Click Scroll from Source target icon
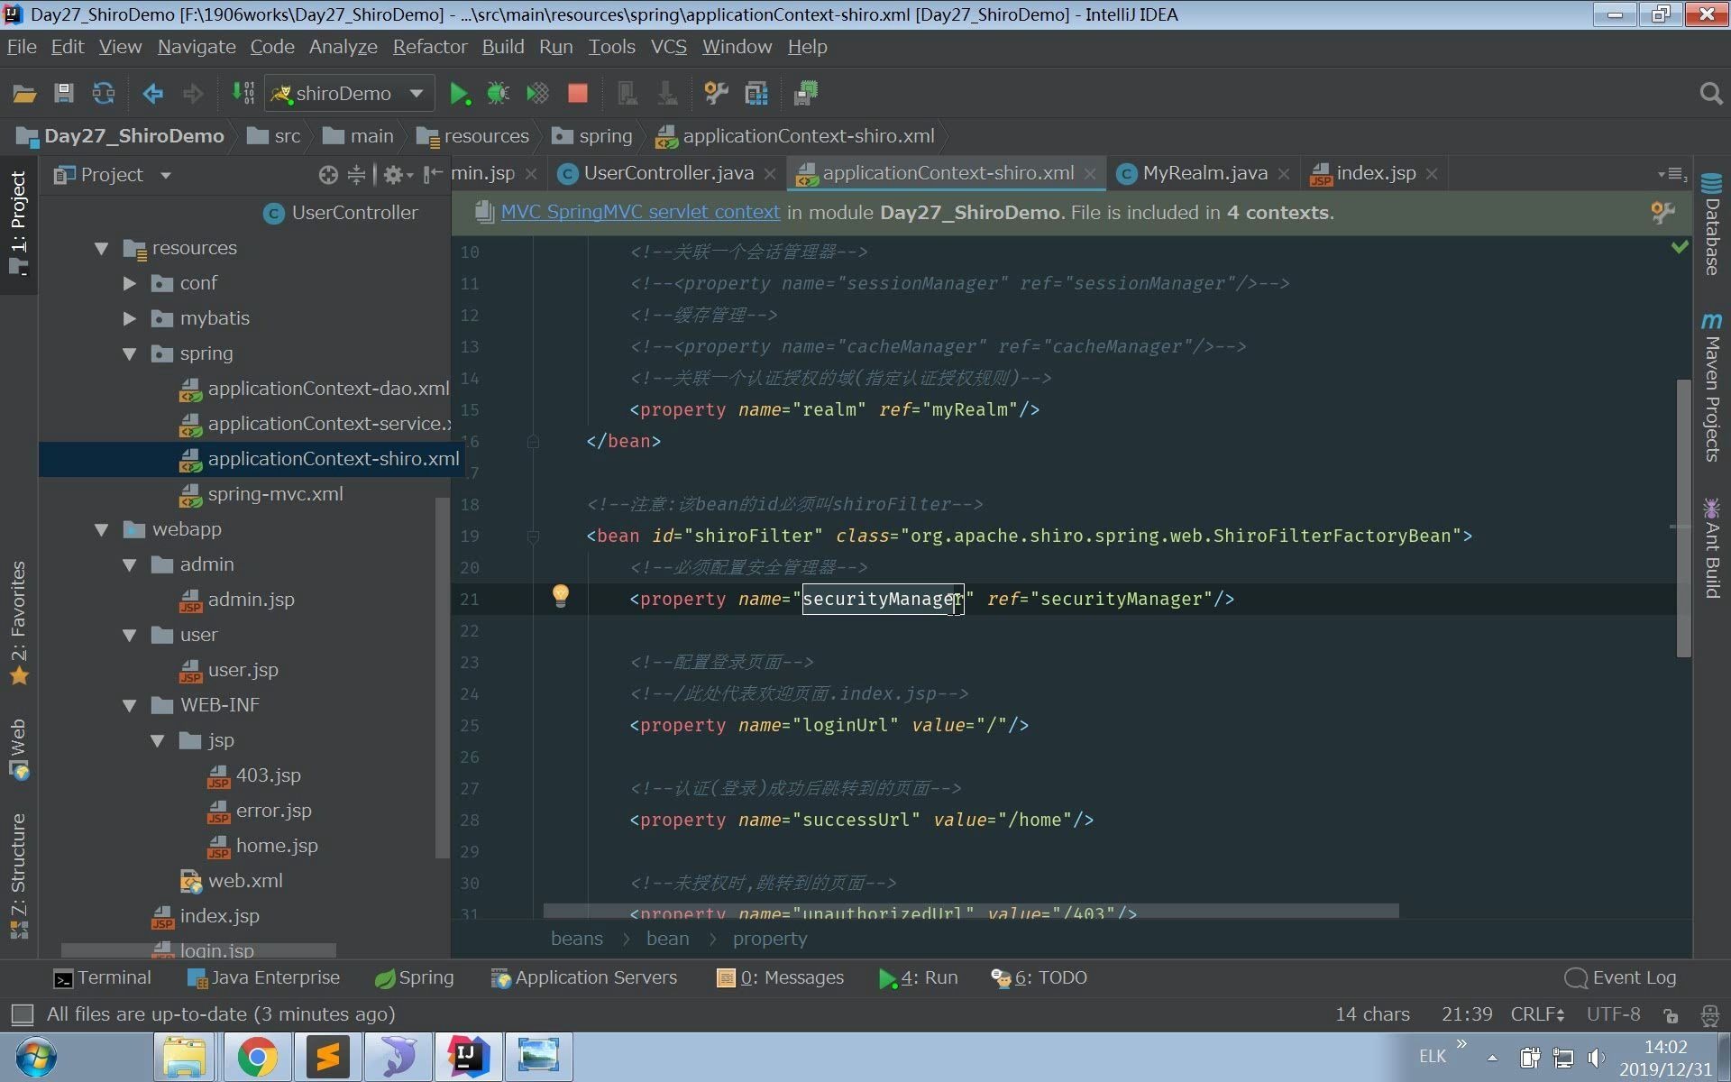The height and width of the screenshot is (1082, 1731). pos(328,175)
